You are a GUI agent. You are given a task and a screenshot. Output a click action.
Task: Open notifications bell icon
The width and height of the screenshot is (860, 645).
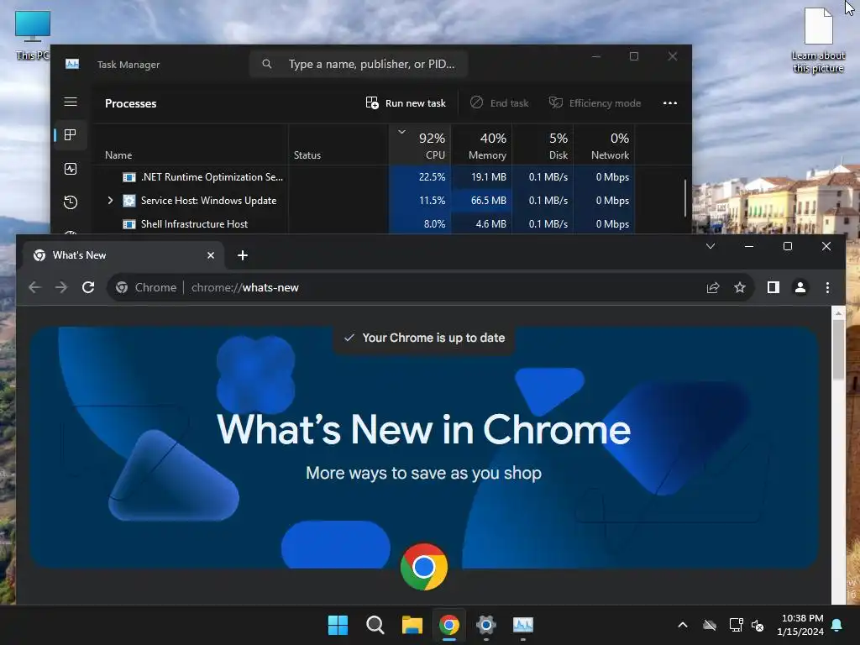click(837, 625)
